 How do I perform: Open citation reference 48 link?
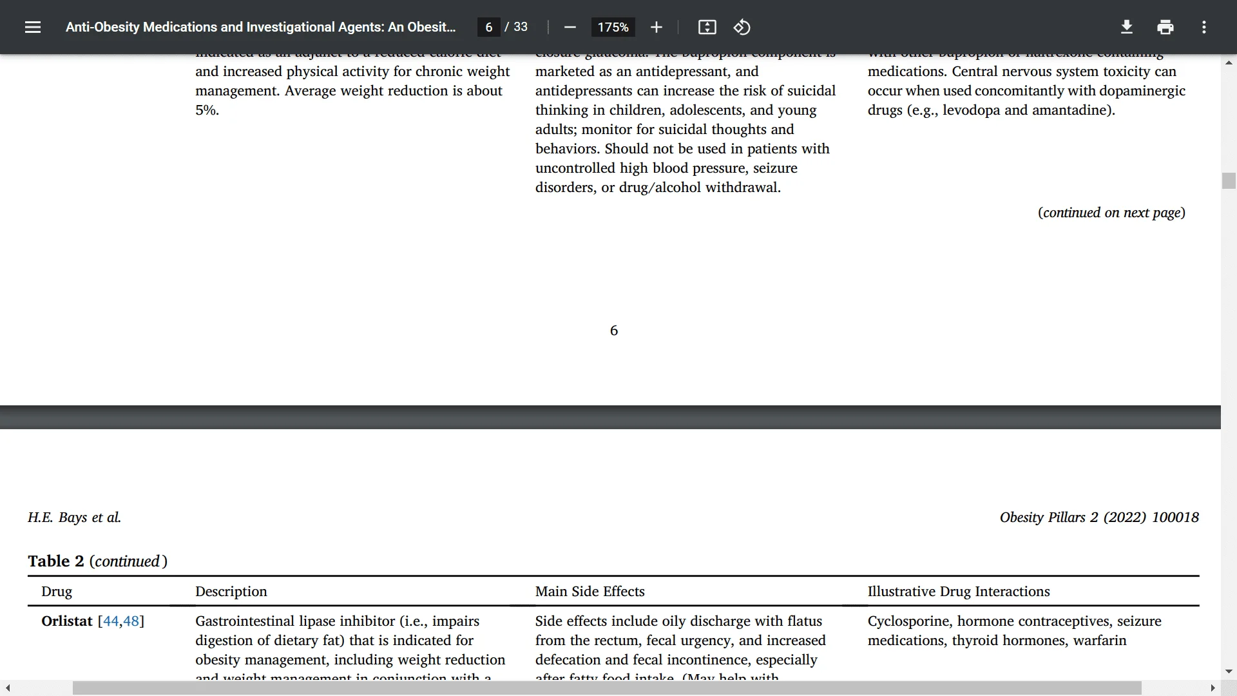pos(131,621)
